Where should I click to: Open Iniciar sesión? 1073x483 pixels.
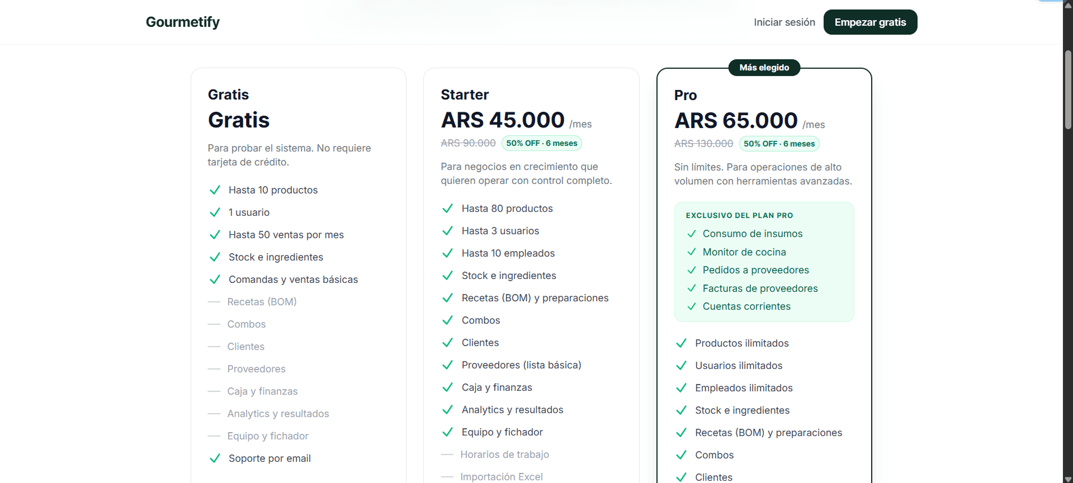click(784, 22)
